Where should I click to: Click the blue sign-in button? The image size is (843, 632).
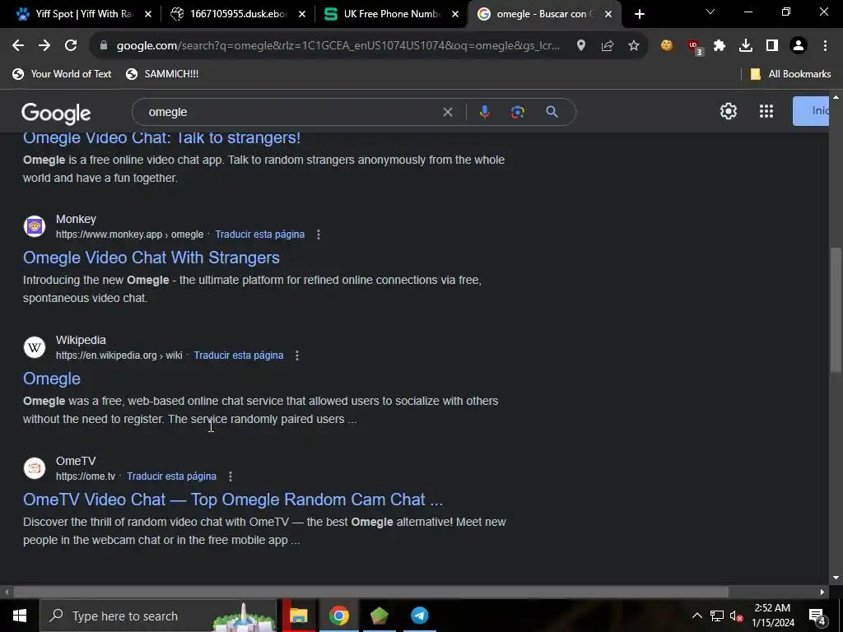pos(811,111)
